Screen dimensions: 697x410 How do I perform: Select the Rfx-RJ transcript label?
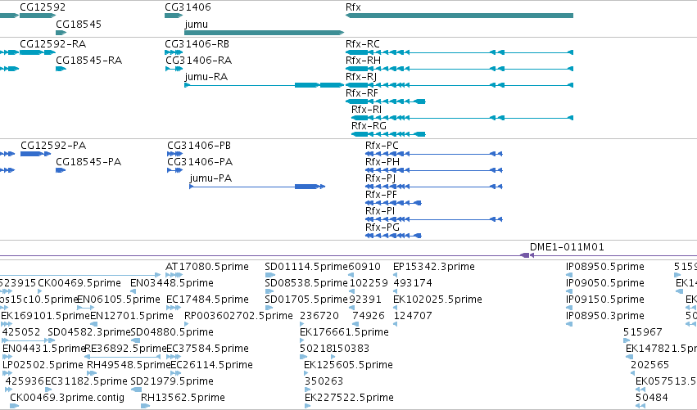361,77
